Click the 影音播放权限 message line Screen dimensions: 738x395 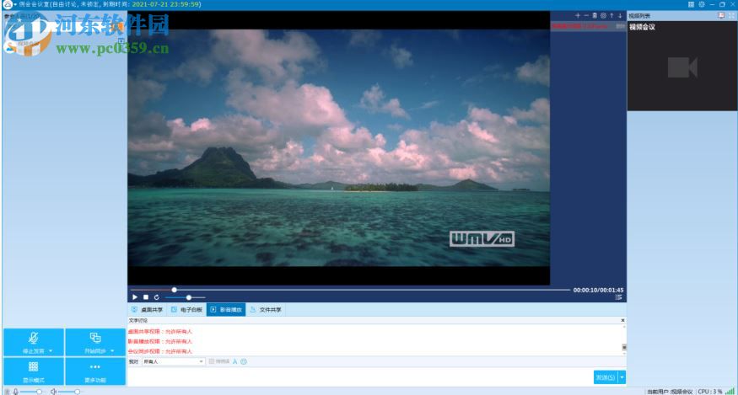click(160, 341)
